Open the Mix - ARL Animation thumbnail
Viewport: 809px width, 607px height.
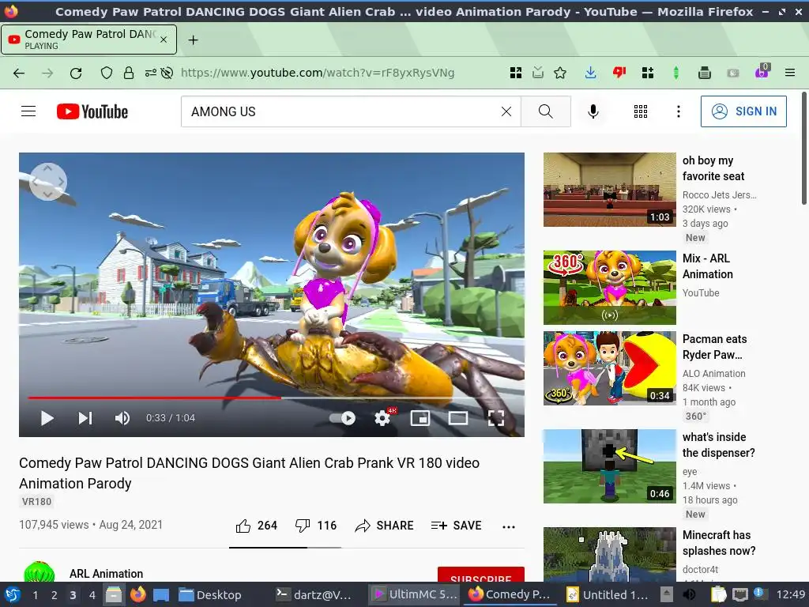pyautogui.click(x=610, y=288)
